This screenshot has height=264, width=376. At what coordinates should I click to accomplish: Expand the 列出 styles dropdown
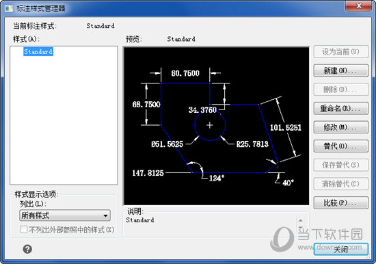point(65,215)
